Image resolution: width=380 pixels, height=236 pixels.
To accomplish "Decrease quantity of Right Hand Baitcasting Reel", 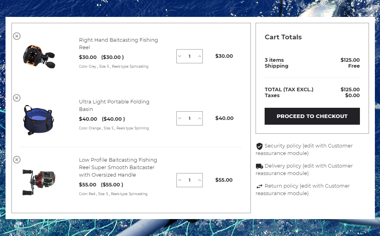I will [180, 56].
